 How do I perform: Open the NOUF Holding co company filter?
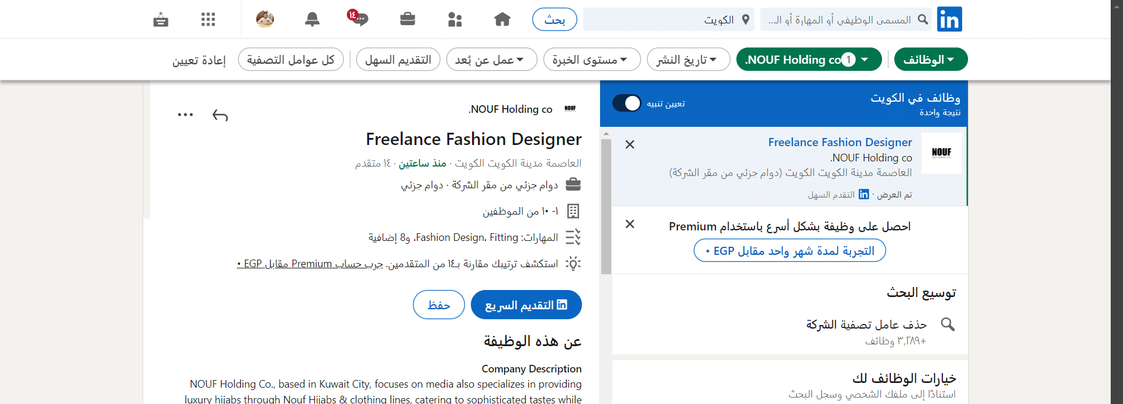click(x=809, y=60)
